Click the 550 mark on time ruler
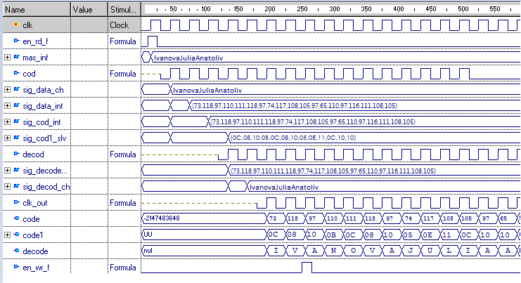 tap(495, 9)
